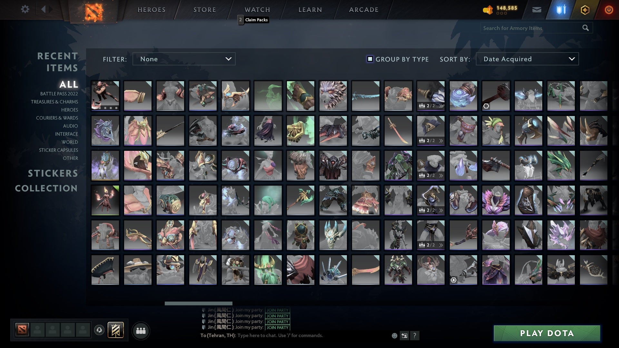Click the power exit icon
Image resolution: width=619 pixels, height=348 pixels.
(609, 9)
